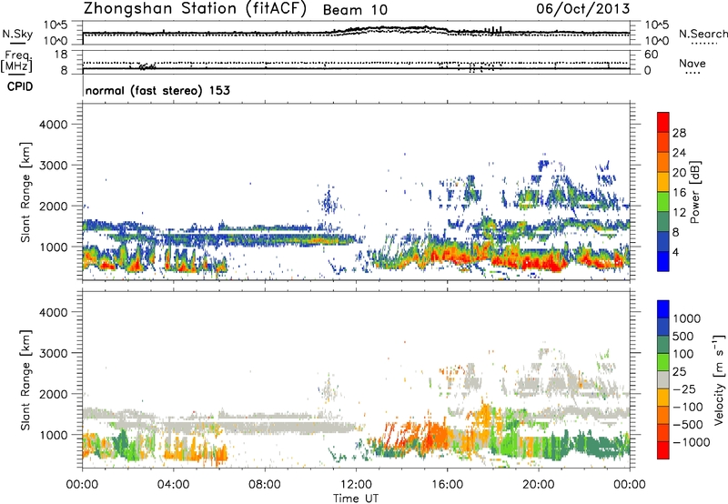Click the 'Power [dB]' colorbar label

pyautogui.click(x=694, y=192)
